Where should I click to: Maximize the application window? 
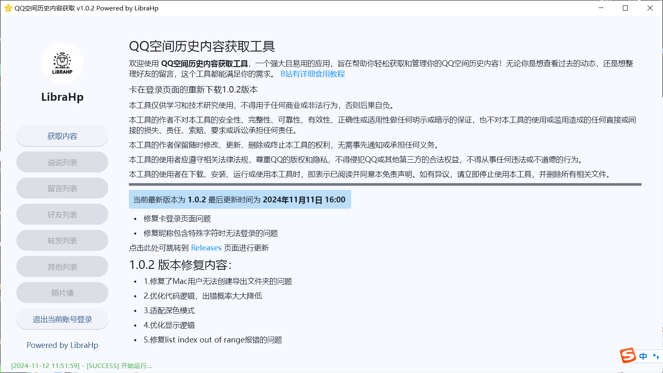coord(625,8)
